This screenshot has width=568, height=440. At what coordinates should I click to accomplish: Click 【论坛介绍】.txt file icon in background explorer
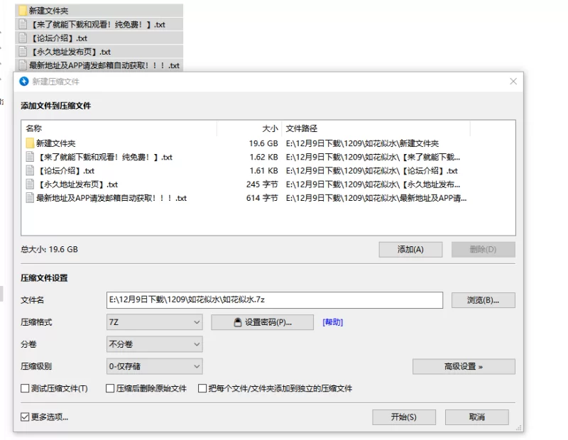tap(23, 38)
